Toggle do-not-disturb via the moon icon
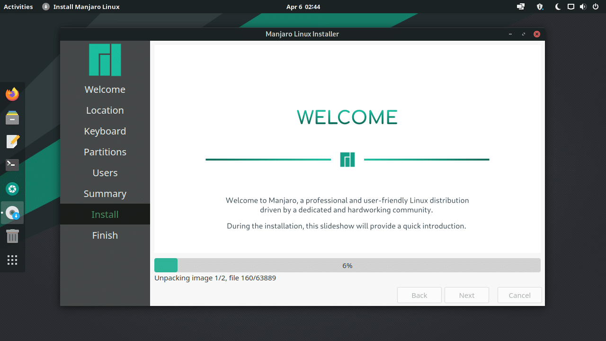This screenshot has width=606, height=341. pos(557,7)
